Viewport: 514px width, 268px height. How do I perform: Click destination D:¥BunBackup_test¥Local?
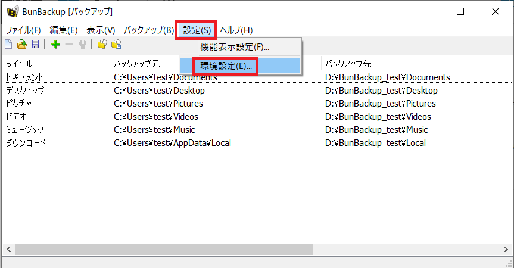pos(375,143)
